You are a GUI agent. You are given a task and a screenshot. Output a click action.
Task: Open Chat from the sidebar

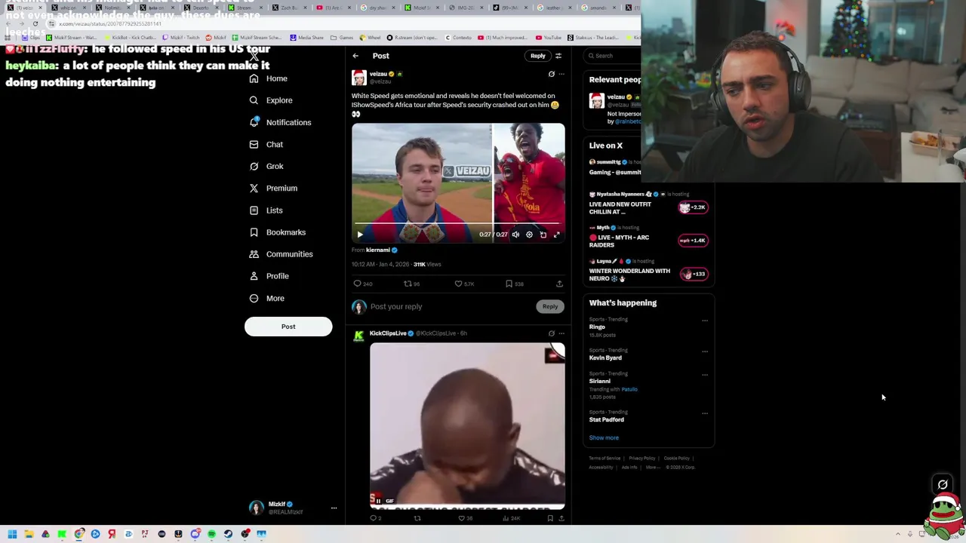266,144
